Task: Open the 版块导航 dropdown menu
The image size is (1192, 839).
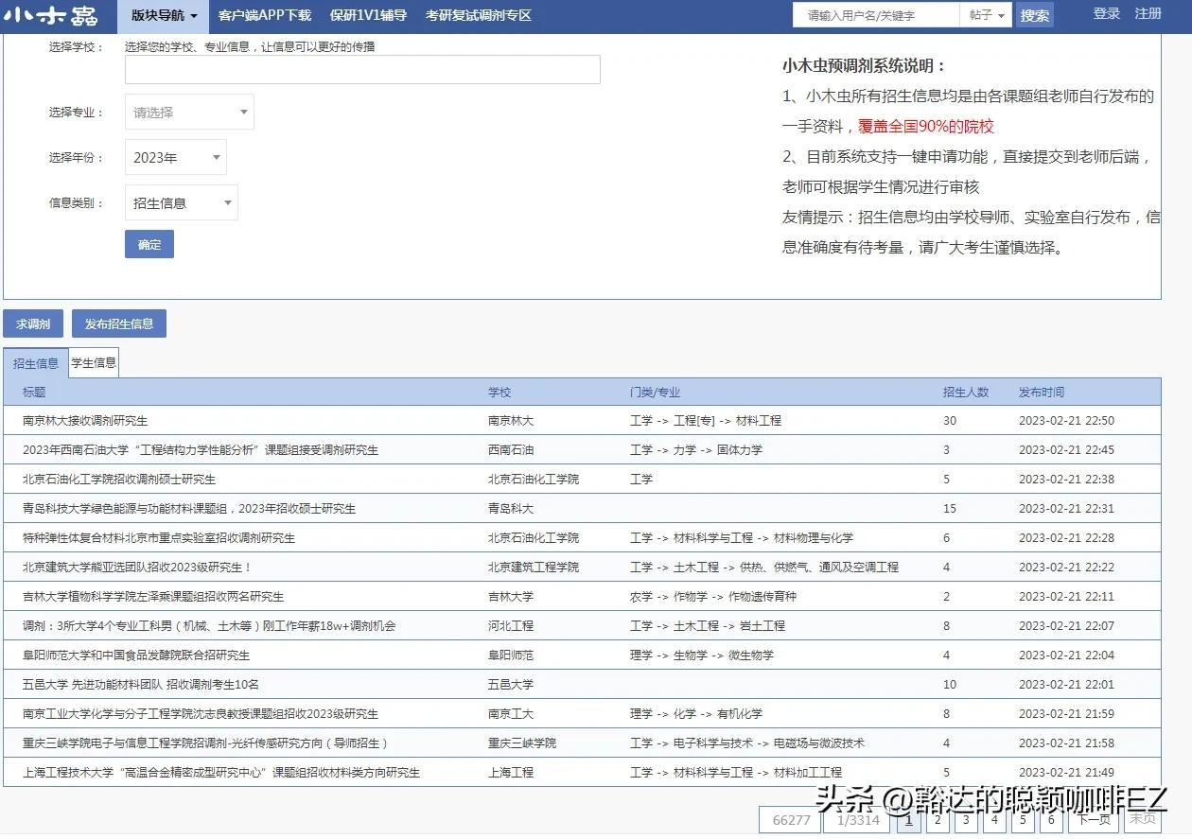Action: 164,15
